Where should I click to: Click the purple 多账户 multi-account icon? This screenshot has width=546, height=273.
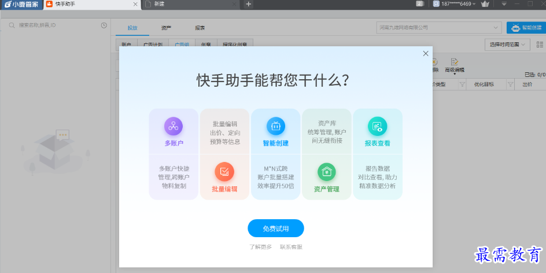pos(174,126)
